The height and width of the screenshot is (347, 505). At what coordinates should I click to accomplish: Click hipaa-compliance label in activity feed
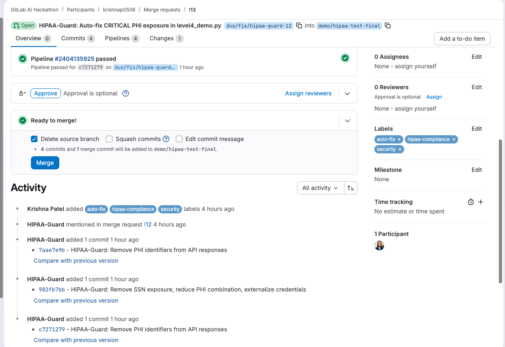pos(133,209)
